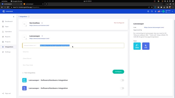The width and height of the screenshot is (175, 98).
Task: Expand the ServiceNow integration chevron
Action: [42, 23]
